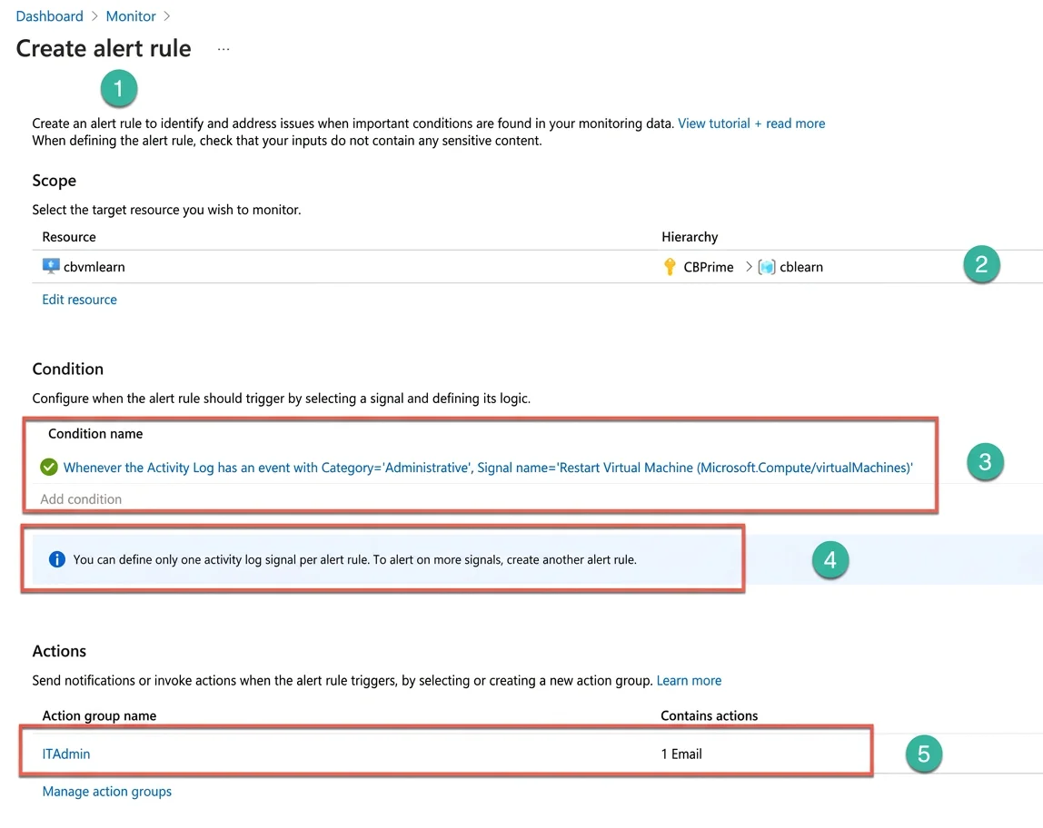Go to the Monitor breadcrumb

coord(131,16)
